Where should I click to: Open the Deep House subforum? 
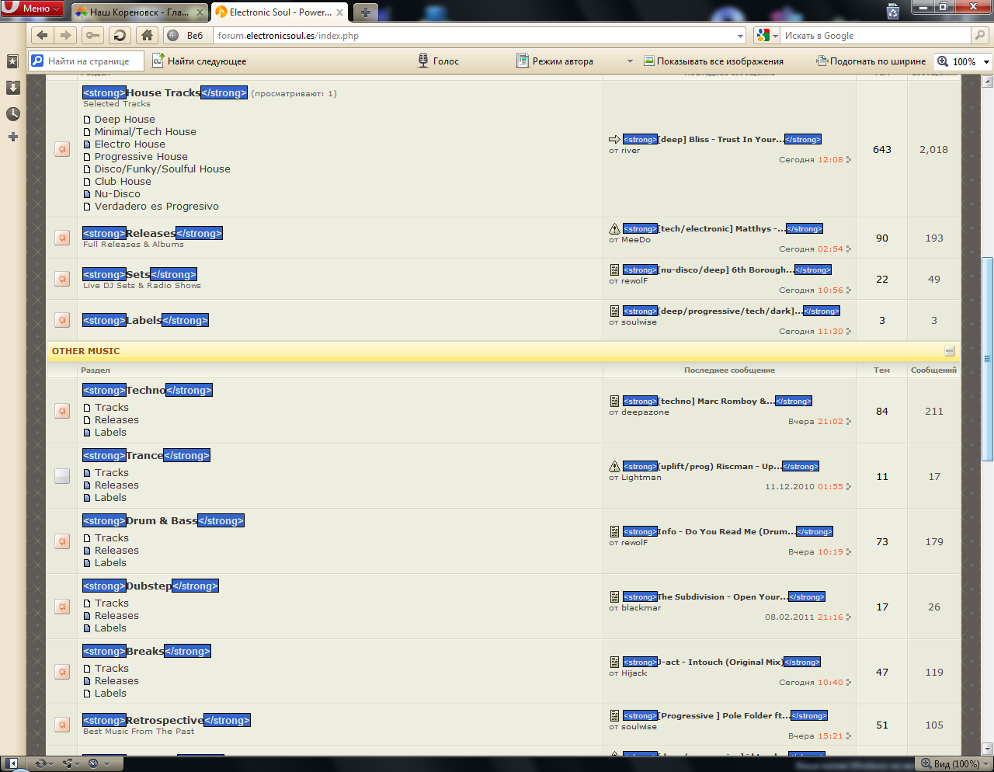(x=125, y=120)
